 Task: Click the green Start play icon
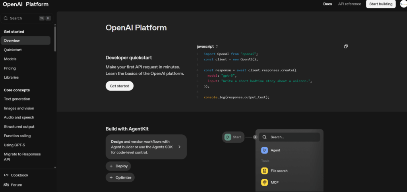228,137
